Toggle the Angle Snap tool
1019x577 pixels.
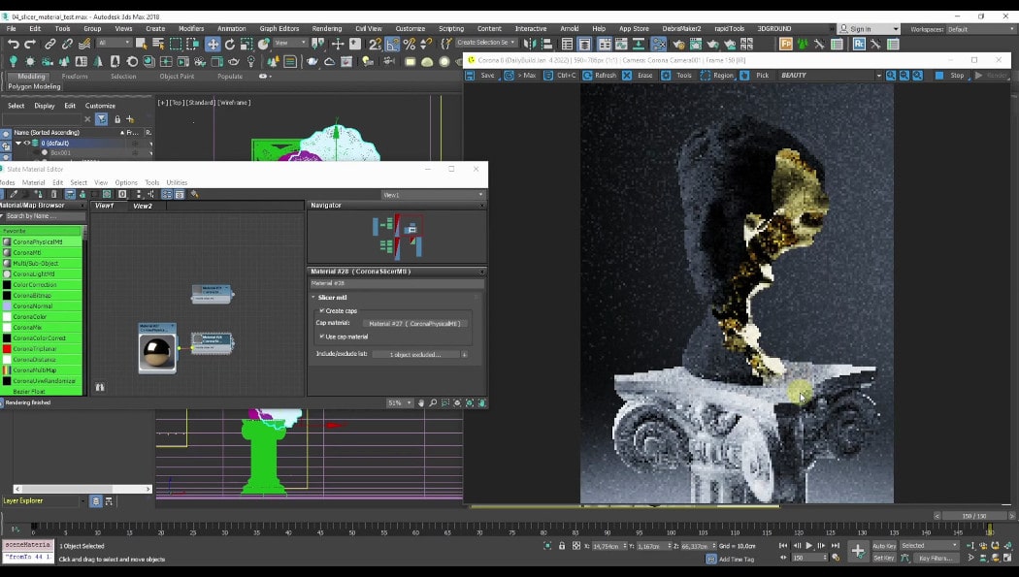(x=392, y=45)
